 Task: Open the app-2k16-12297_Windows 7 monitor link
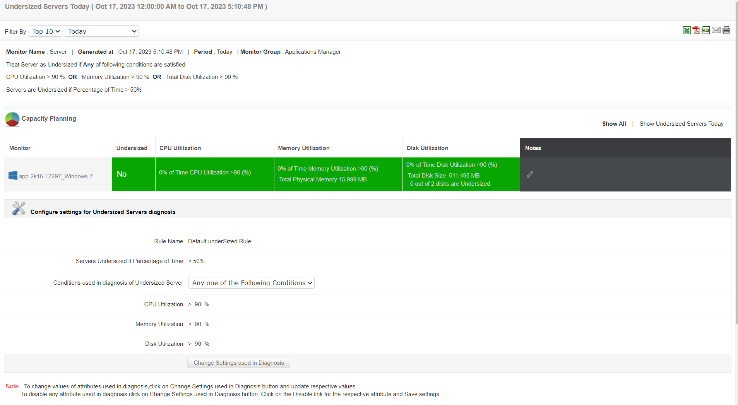coord(56,176)
